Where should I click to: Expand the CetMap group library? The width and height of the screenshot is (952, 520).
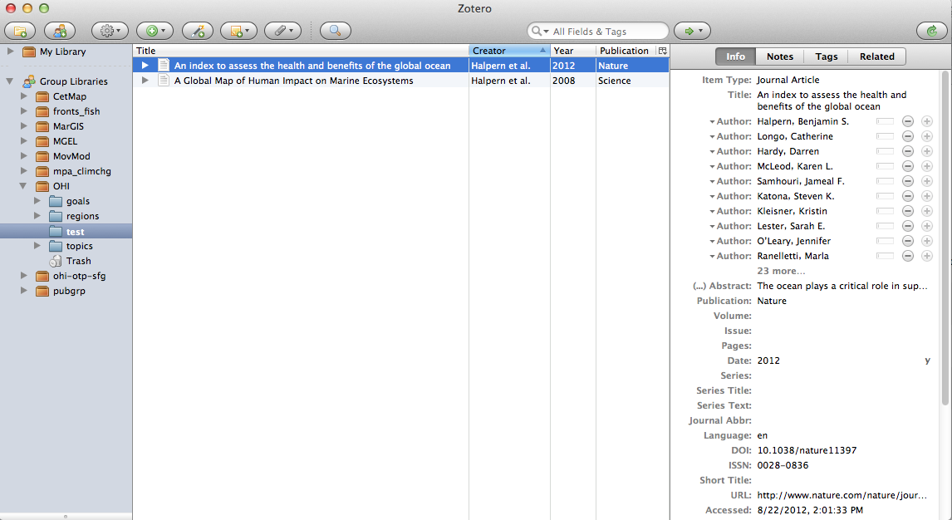pos(24,96)
